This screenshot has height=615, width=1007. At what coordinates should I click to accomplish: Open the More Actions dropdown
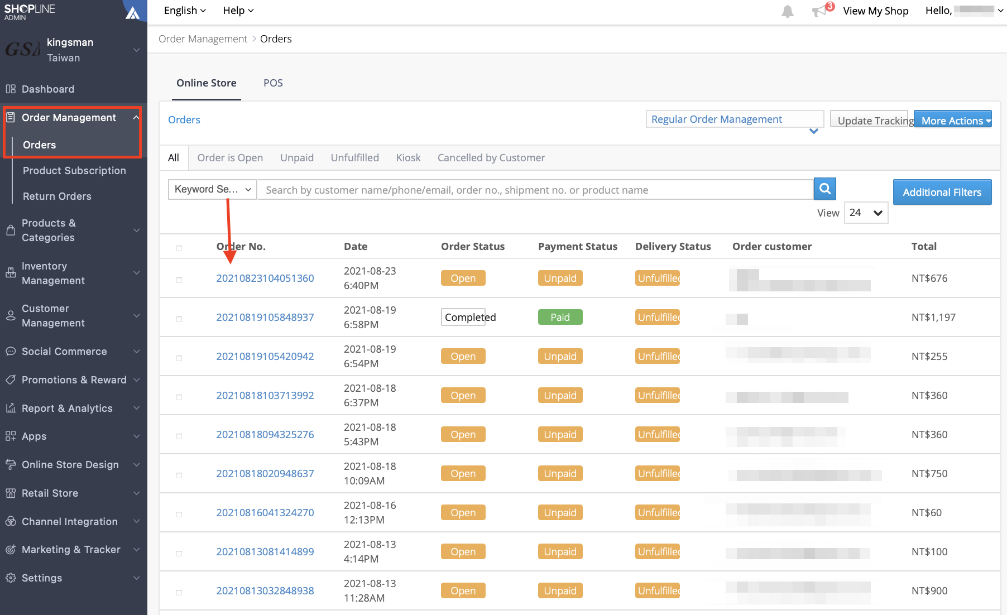[x=953, y=120]
